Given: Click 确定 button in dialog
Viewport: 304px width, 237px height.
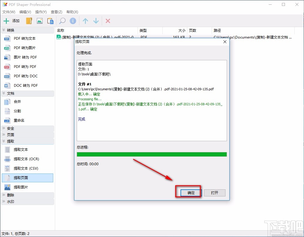Looking at the screenshot, I should (191, 193).
